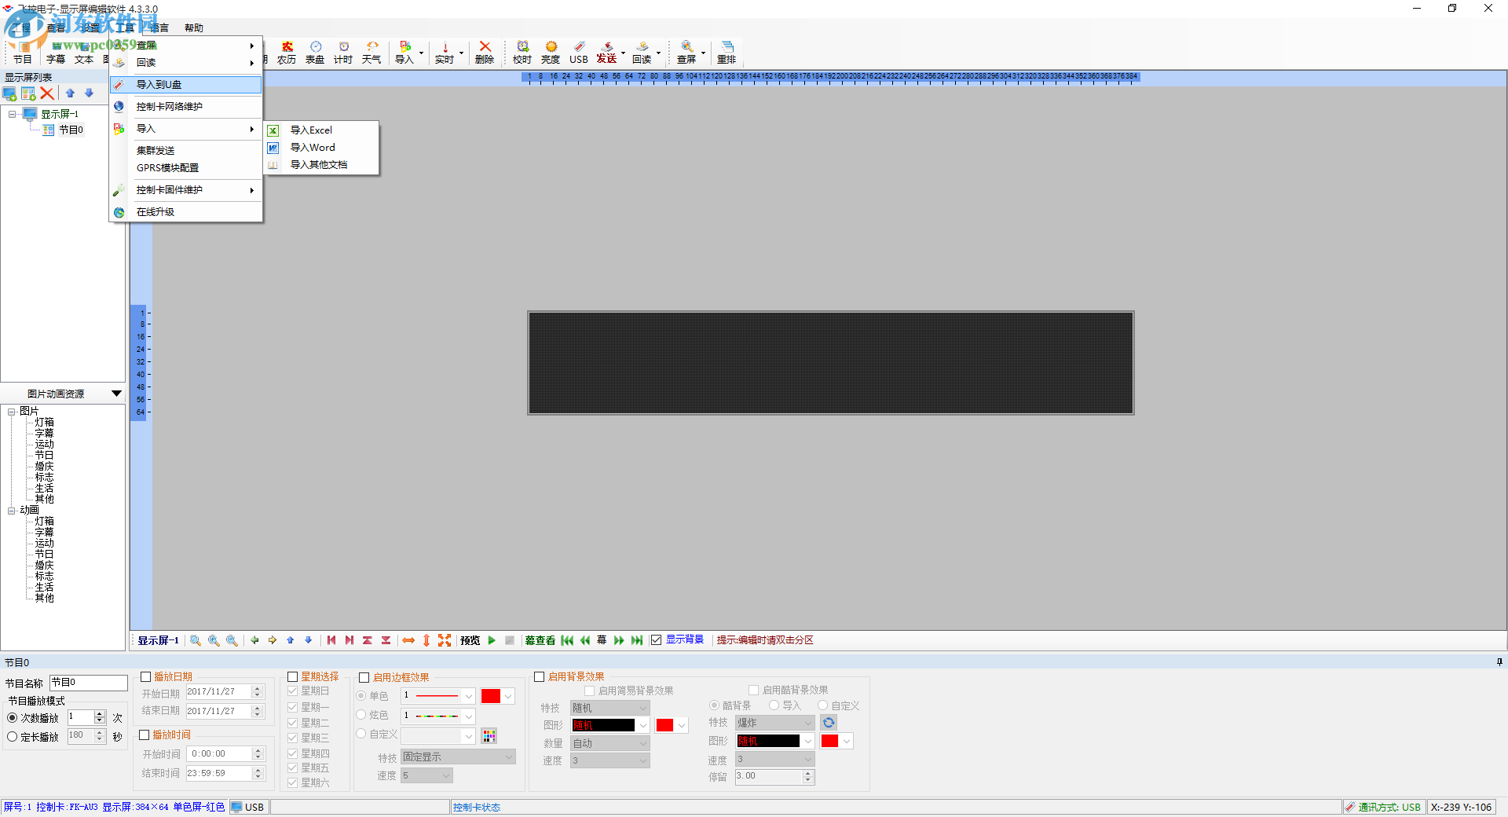Toggle the 星期选择 checkbox
This screenshot has height=817, width=1508.
click(293, 676)
